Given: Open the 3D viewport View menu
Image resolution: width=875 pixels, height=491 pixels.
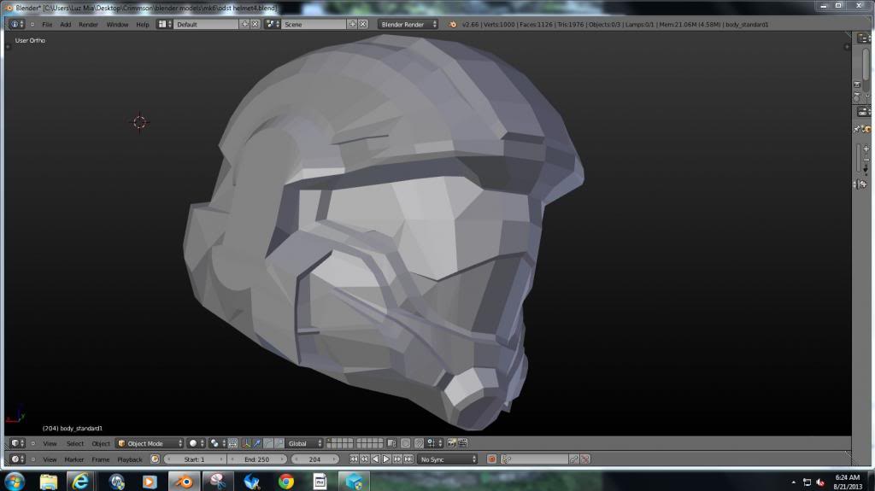Looking at the screenshot, I should click(50, 443).
